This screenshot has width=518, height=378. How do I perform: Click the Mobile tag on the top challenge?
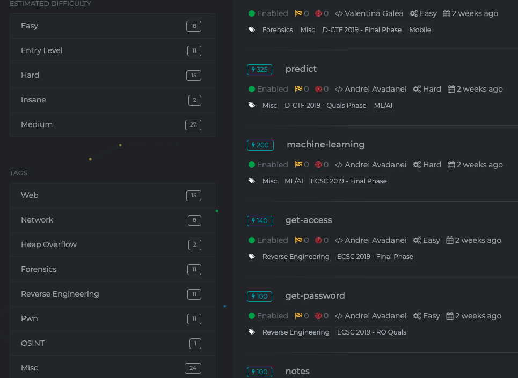point(420,30)
